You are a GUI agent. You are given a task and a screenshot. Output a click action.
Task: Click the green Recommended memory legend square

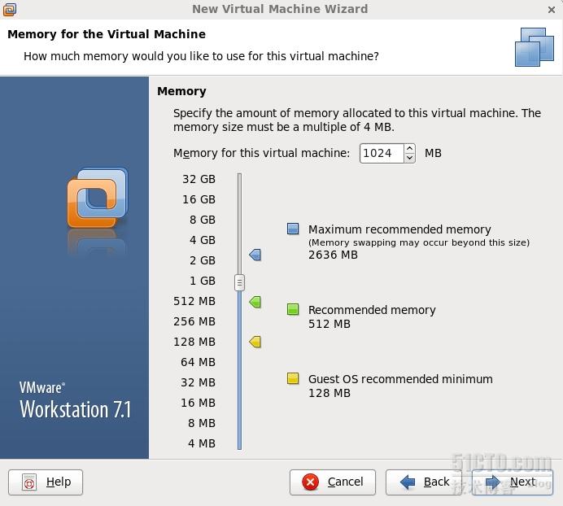click(293, 309)
